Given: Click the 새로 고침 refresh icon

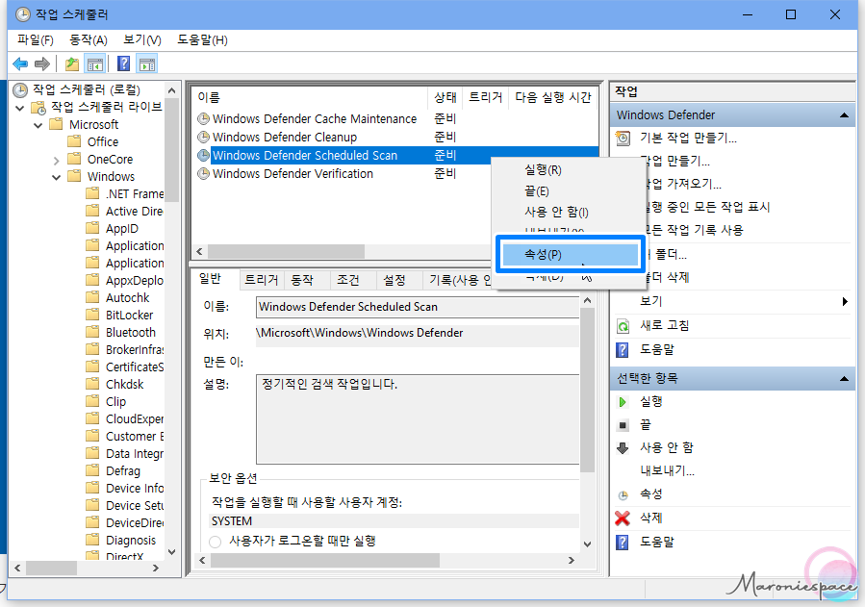Looking at the screenshot, I should [623, 326].
